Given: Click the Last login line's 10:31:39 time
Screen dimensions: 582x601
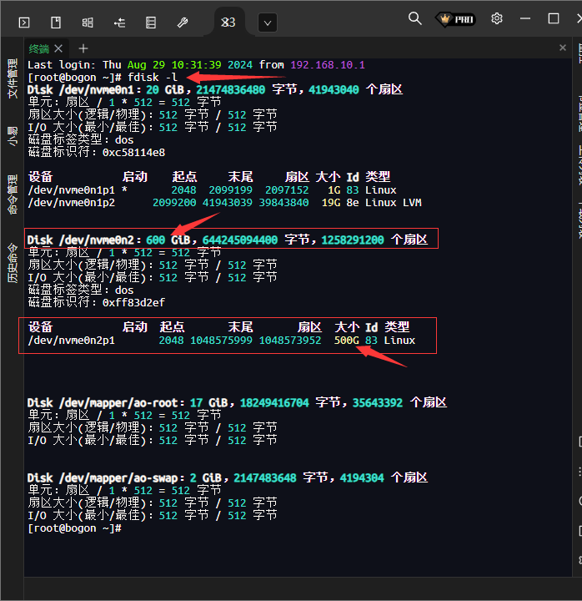Looking at the screenshot, I should click(197, 65).
